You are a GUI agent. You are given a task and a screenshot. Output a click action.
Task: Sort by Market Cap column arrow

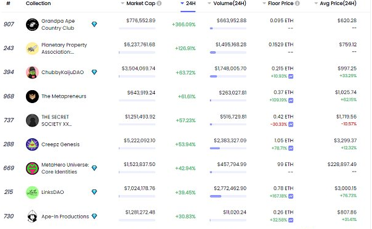click(x=123, y=3)
